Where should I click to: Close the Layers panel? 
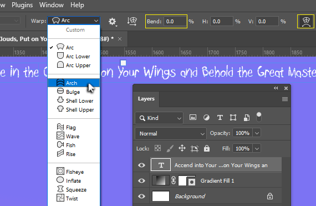point(286,88)
